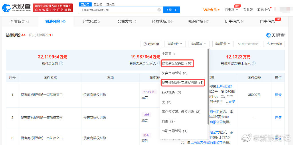Screen dimensions: 293x145
Task: Open 历史法律诉讼 link with arrow
Action: point(41,35)
